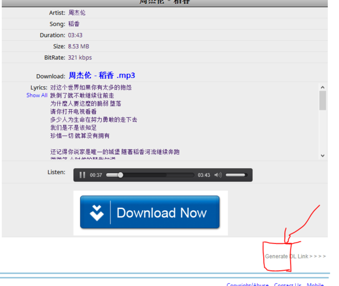Click the lyrics scrollbar down arrow
The height and width of the screenshot is (286, 339).
point(323,156)
